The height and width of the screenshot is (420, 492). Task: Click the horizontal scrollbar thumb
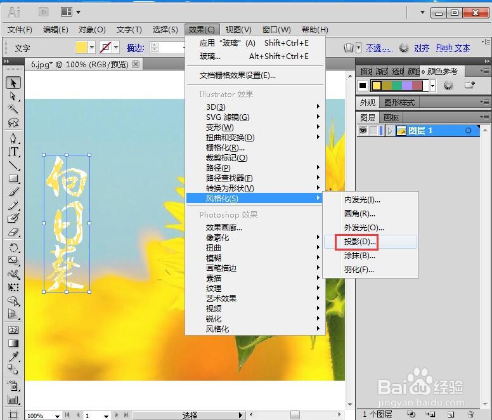click(x=295, y=415)
